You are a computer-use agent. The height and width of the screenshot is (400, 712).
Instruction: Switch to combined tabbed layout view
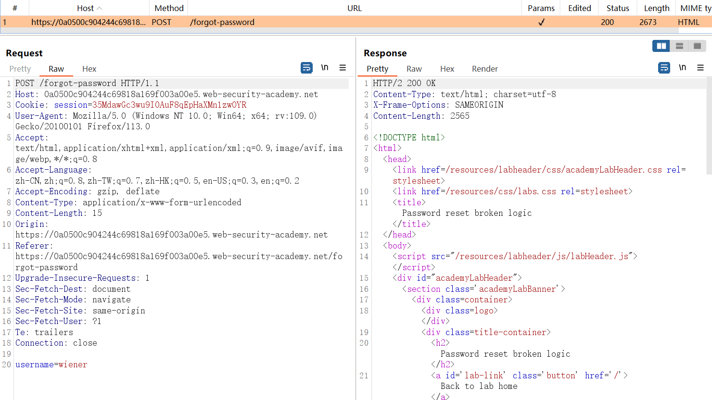[x=697, y=46]
